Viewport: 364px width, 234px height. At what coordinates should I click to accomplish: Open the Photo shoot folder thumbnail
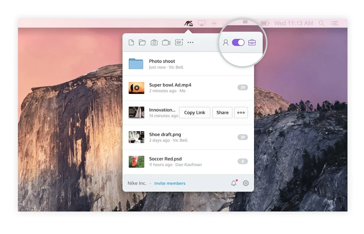click(136, 64)
